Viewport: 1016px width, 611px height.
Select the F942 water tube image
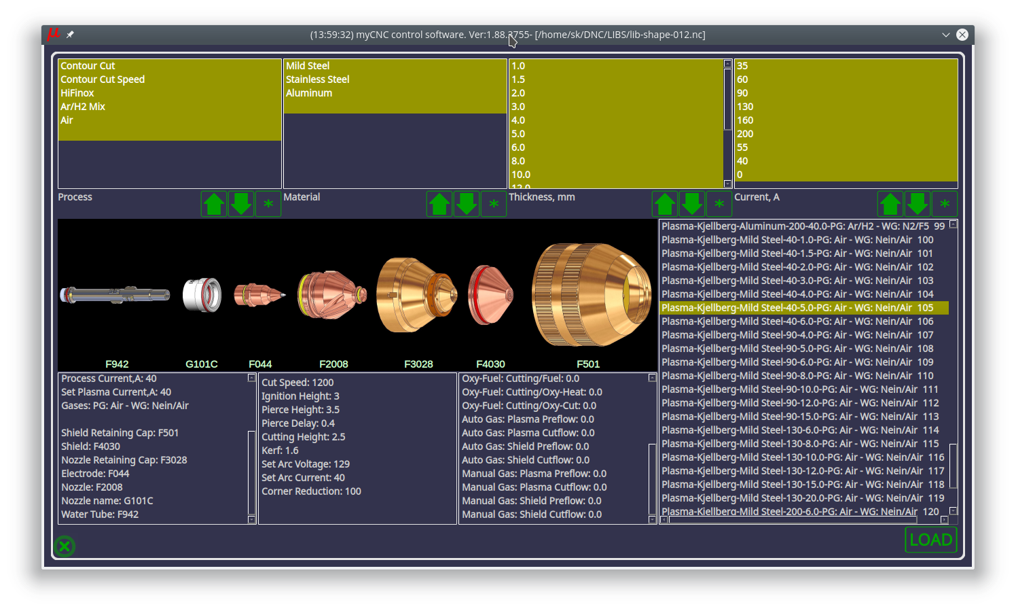pyautogui.click(x=115, y=295)
